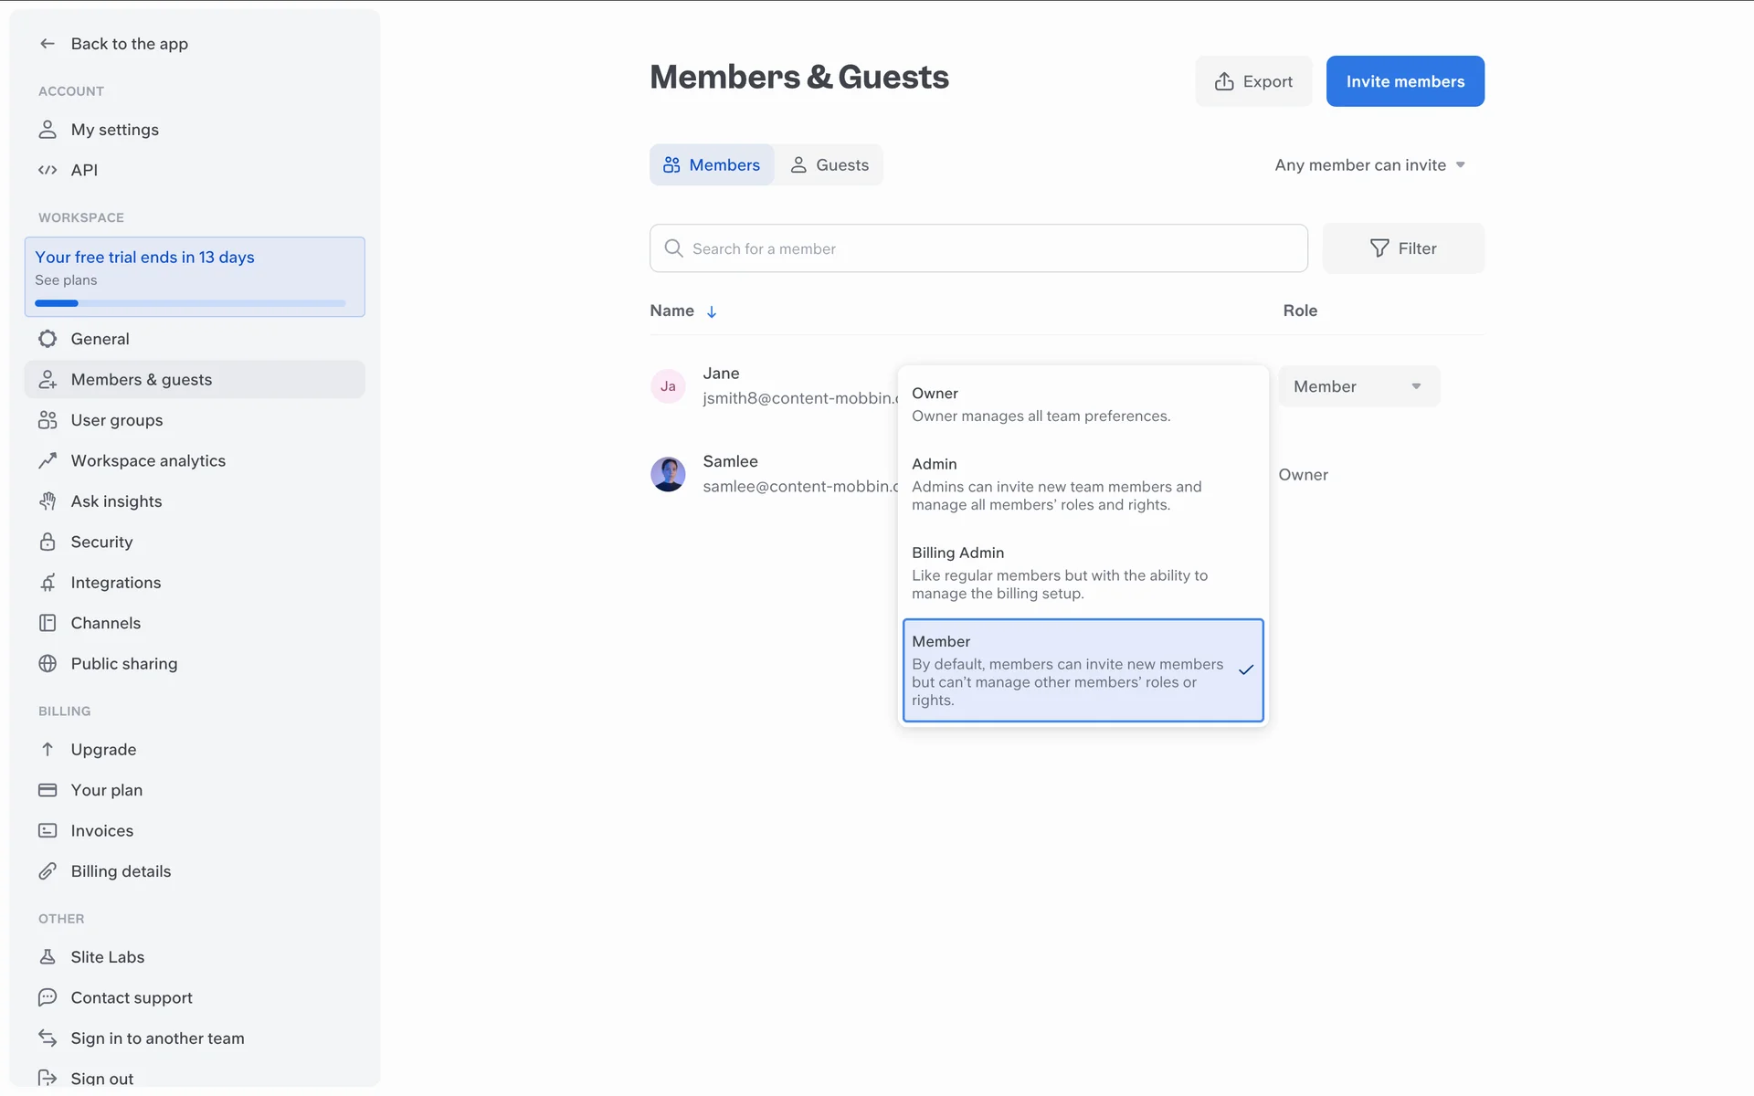The height and width of the screenshot is (1096, 1754).
Task: Collapse Jane's Member role dropdown
Action: [x=1358, y=386]
